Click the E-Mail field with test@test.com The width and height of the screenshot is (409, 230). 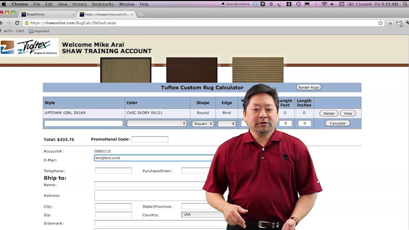[x=154, y=158]
